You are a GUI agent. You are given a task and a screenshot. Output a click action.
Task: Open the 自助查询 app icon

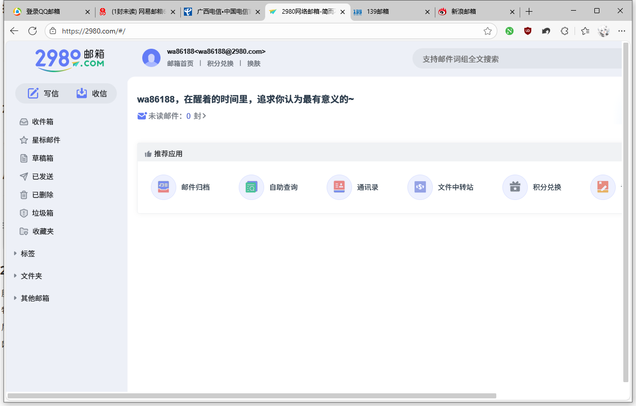[x=251, y=187]
